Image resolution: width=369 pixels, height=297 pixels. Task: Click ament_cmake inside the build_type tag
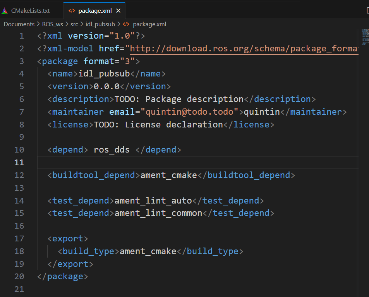(x=148, y=251)
